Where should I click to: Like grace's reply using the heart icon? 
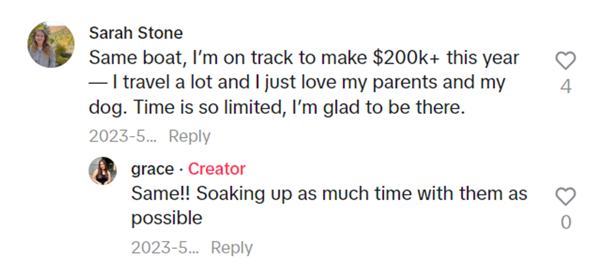pos(565,197)
